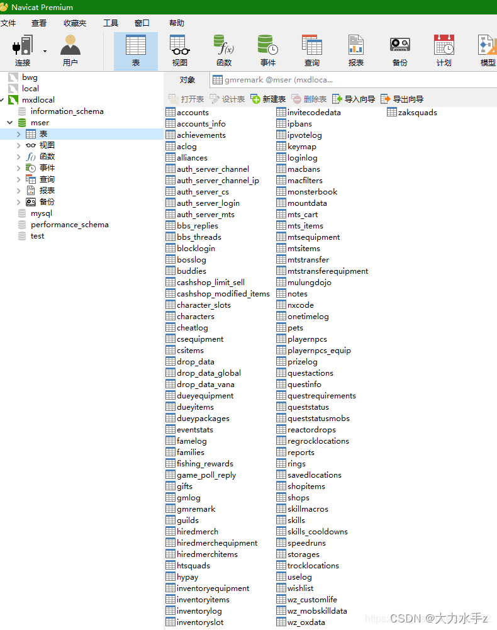Expand the 函数 tree node arrow
497x630 pixels.
[18, 157]
